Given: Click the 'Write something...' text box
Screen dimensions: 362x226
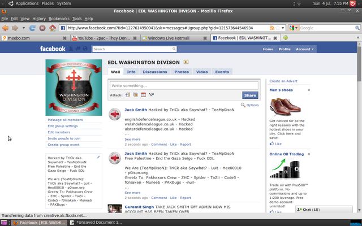Looking at the screenshot, I should point(184,85).
